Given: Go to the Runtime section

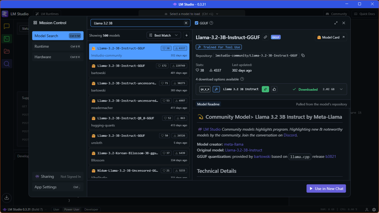Looking at the screenshot, I should [x=57, y=46].
